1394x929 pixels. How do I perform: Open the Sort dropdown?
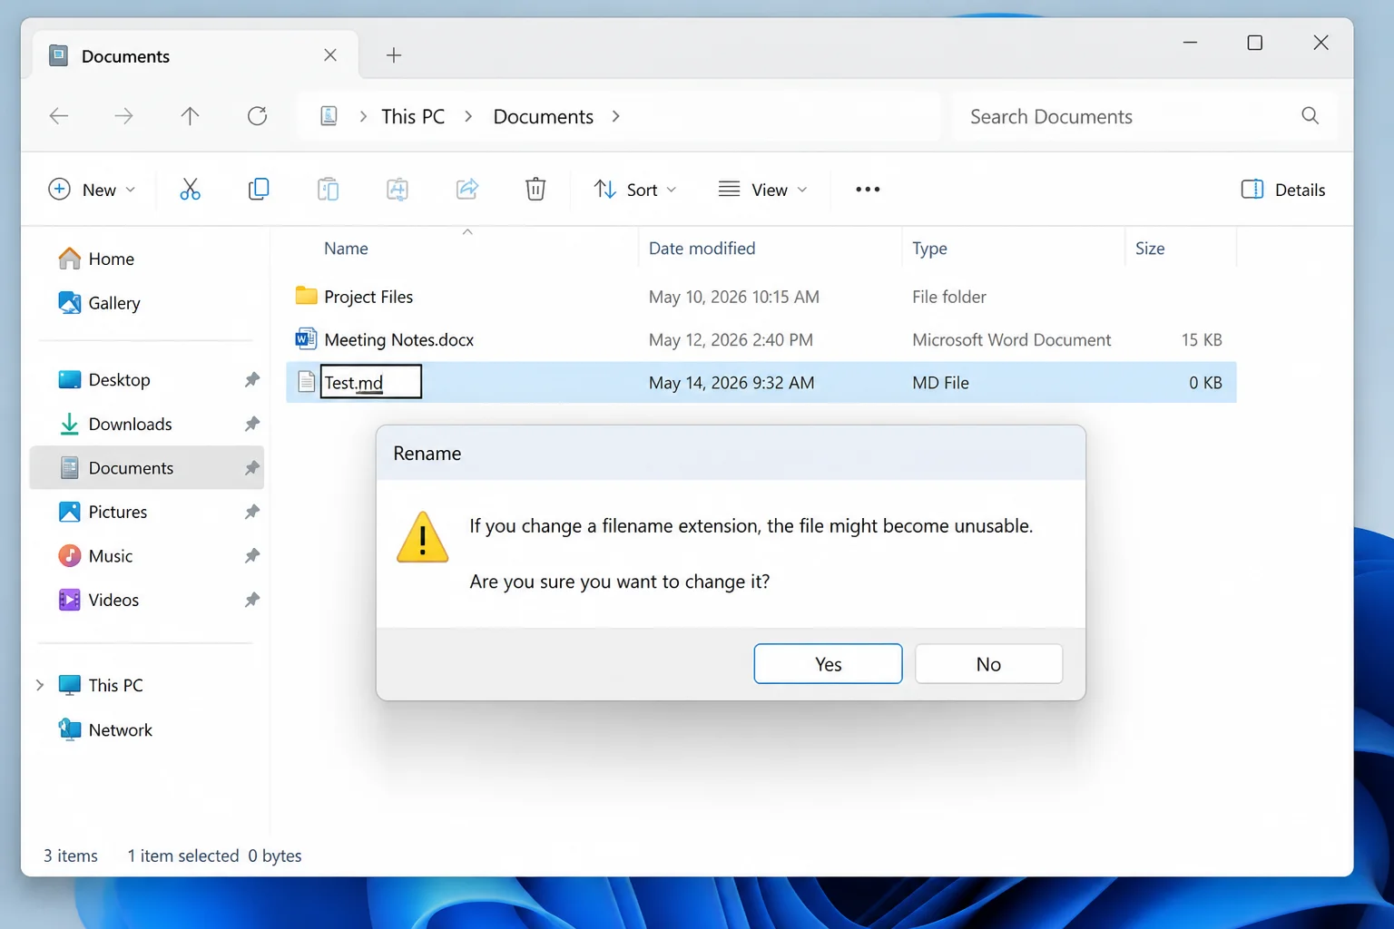pyautogui.click(x=635, y=190)
